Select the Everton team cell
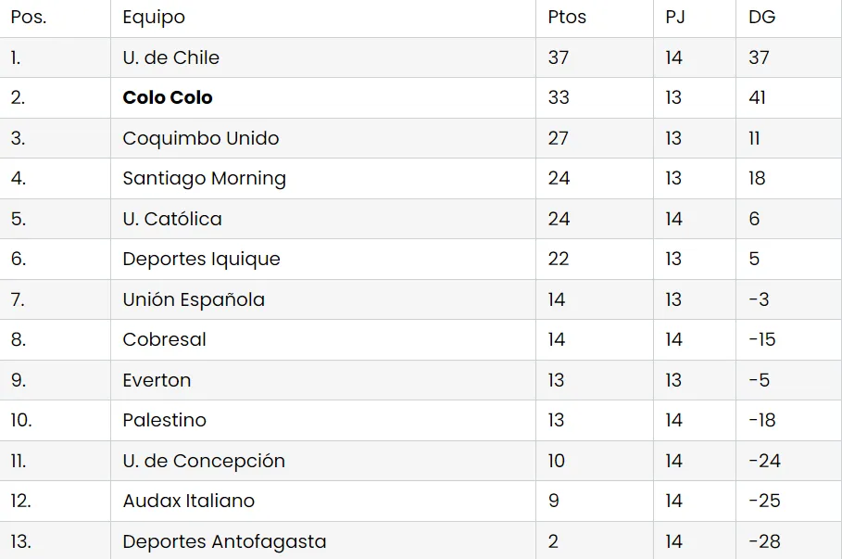This screenshot has height=559, width=842. tap(157, 380)
